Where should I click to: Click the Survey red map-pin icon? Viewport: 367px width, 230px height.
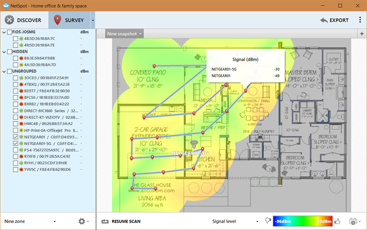pyautogui.click(x=57, y=20)
